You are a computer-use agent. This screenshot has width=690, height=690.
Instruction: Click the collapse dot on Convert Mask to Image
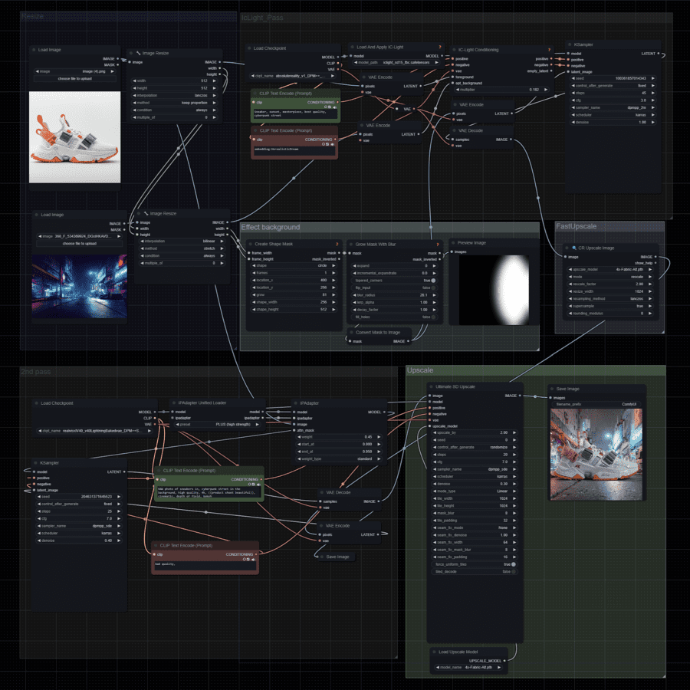[352, 332]
